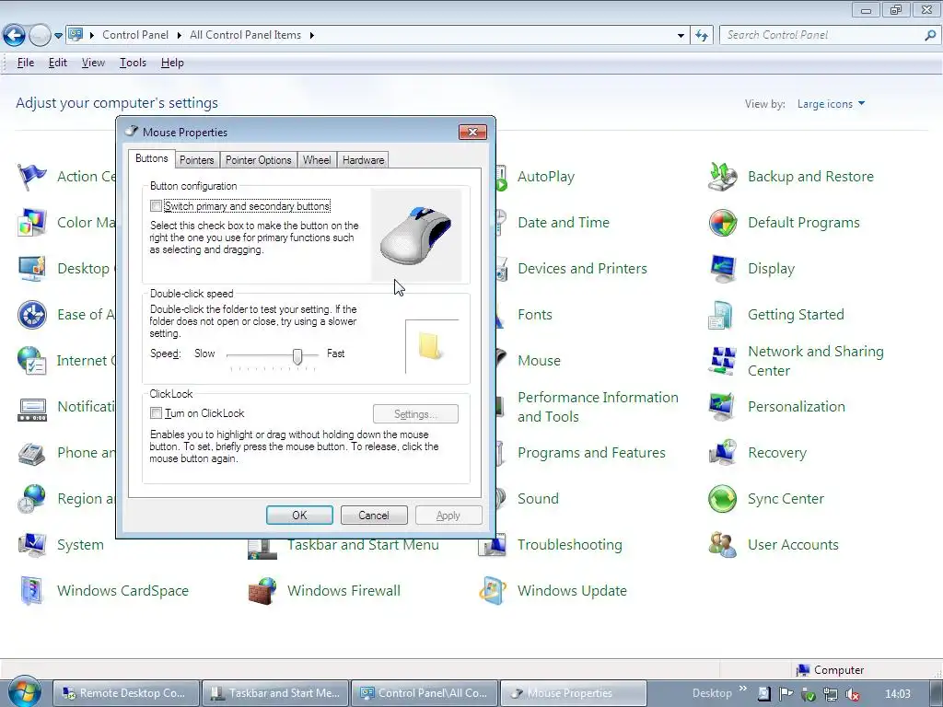Screen dimensions: 943x707
Task: Open the Help menu
Action: 172,63
